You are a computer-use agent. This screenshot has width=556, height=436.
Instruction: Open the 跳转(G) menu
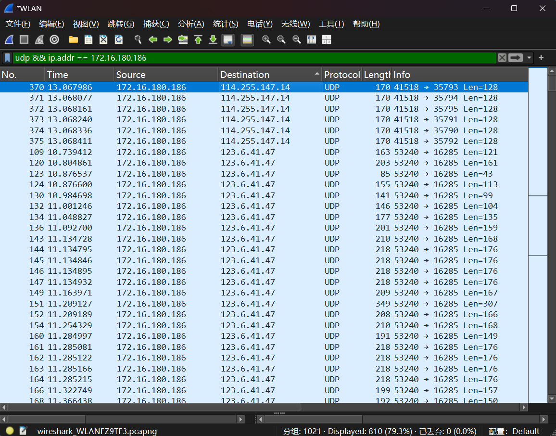pyautogui.click(x=121, y=24)
